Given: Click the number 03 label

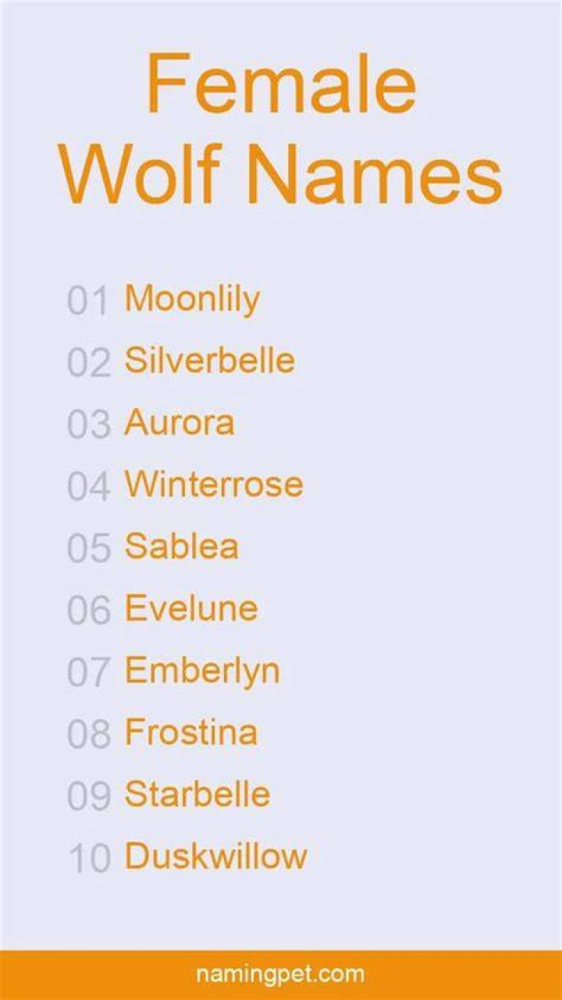Looking at the screenshot, I should coord(89,425).
